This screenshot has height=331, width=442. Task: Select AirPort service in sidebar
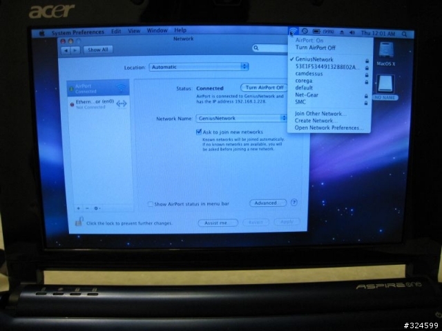98,88
